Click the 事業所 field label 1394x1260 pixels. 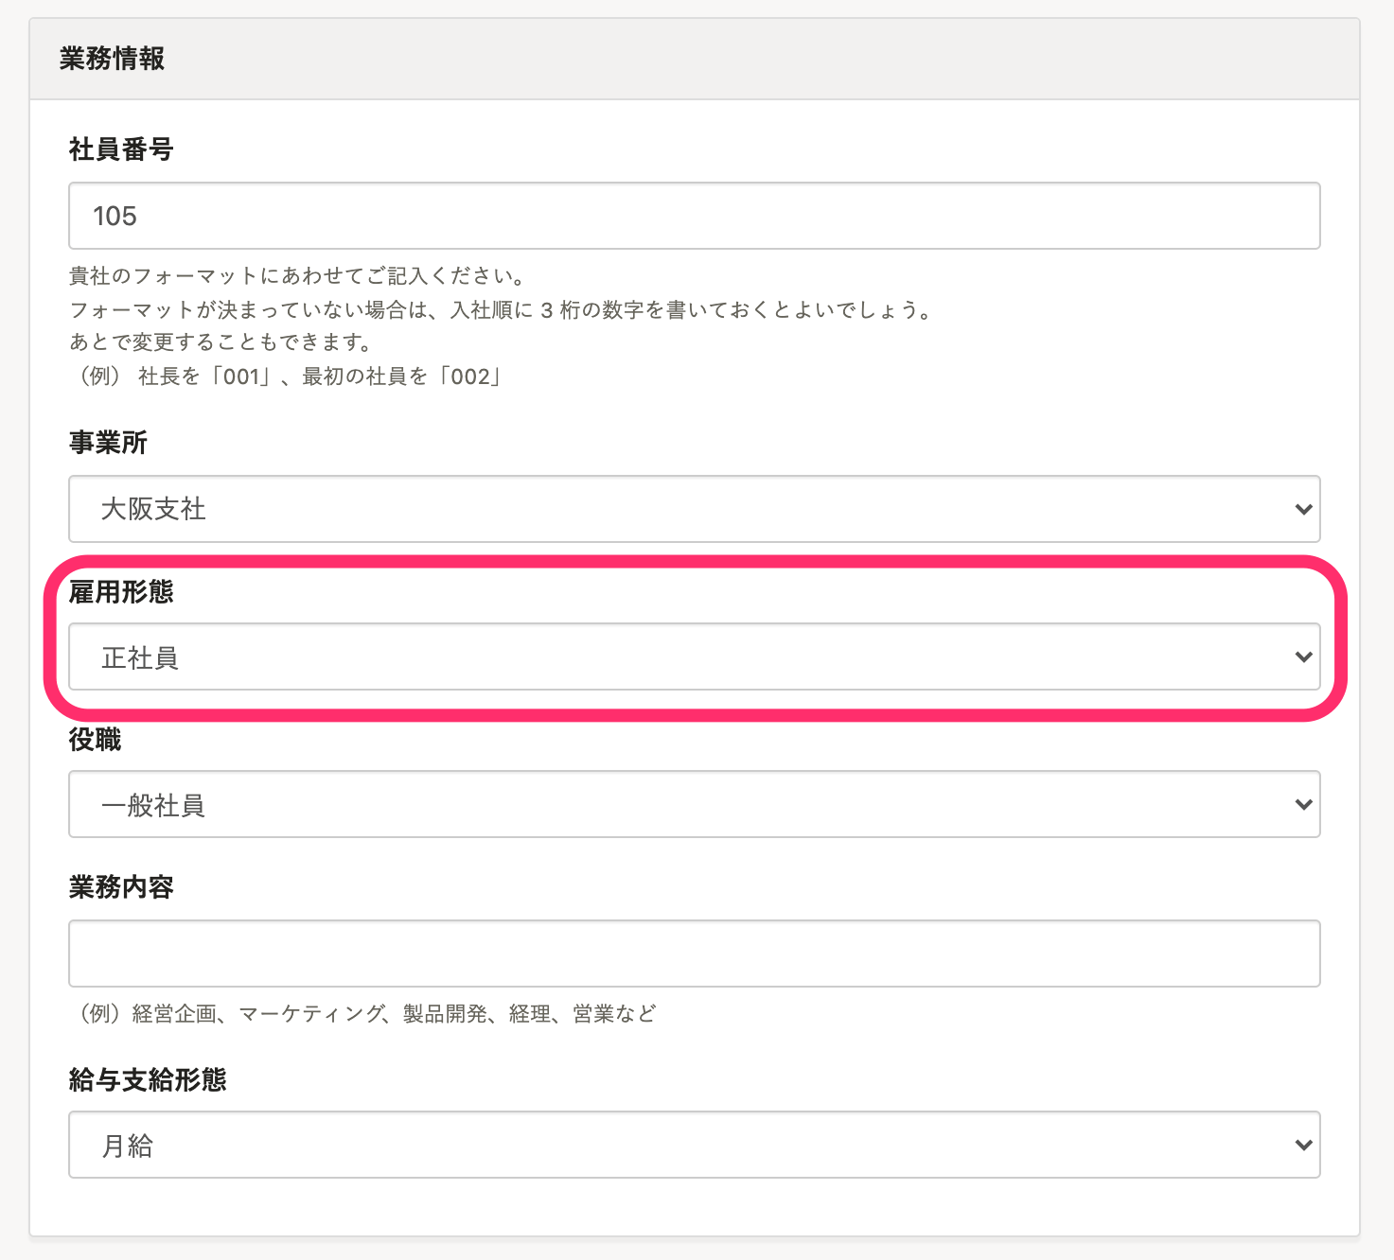[x=108, y=443]
